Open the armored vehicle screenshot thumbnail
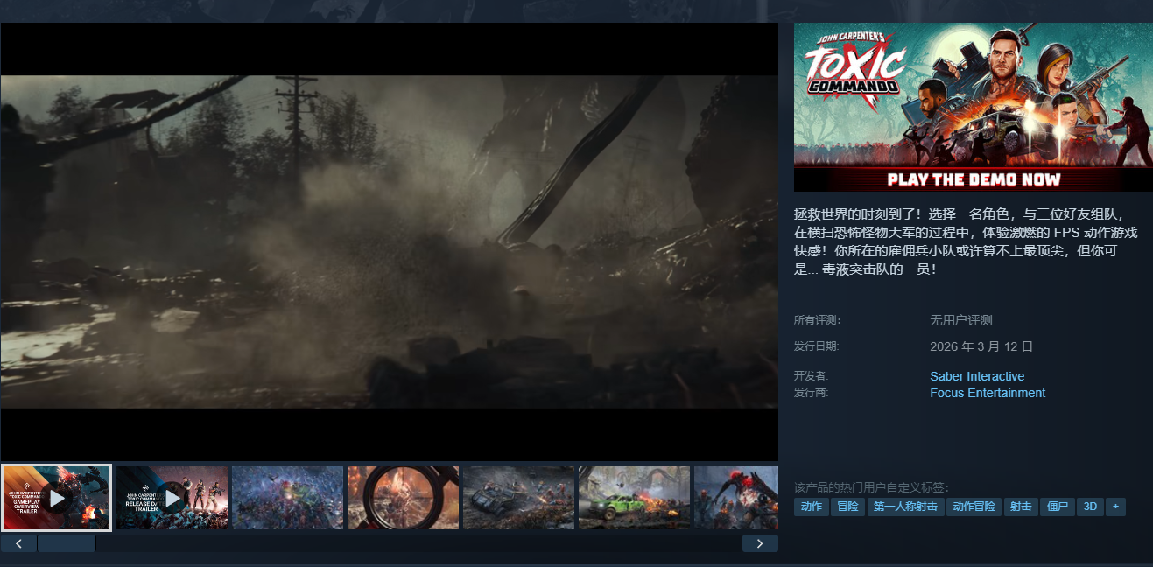This screenshot has height=567, width=1153. coord(518,498)
